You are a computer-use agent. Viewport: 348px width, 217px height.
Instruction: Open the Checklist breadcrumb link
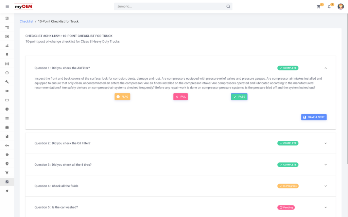[26, 21]
